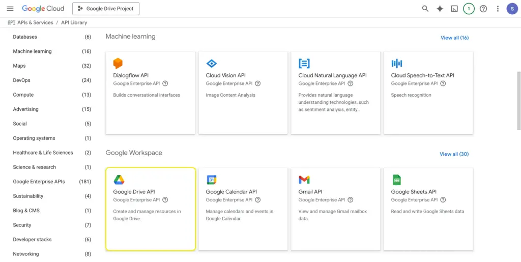Filter by Maps category
The width and height of the screenshot is (521, 262).
(x=52, y=66)
